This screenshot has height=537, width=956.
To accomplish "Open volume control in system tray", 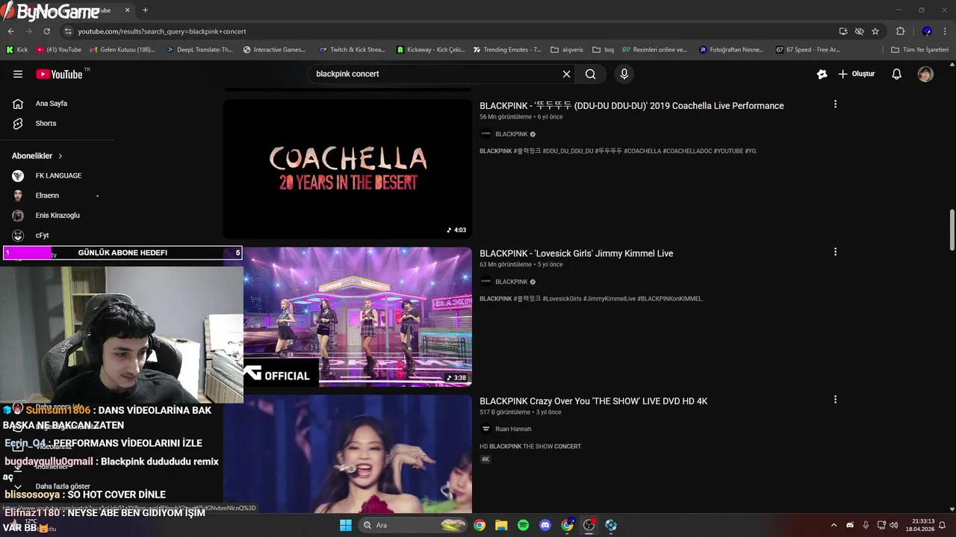I will 894,525.
